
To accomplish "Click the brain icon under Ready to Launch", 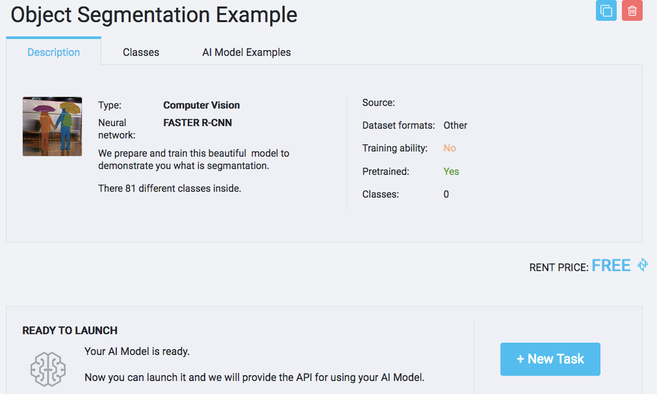I will point(48,369).
